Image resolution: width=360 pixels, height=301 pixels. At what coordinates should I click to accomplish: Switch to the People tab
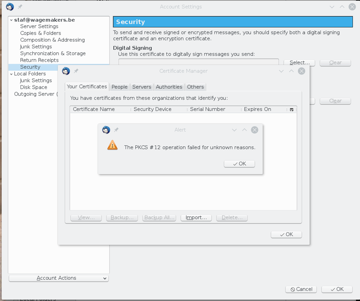coord(120,87)
